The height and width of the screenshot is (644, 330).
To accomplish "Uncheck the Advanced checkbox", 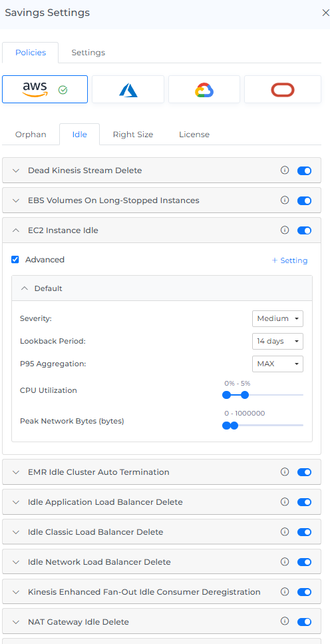I will 15,260.
